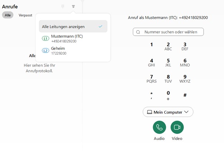Screen dimensions: 224x151
Task: Click the line filter icon above call list
Action: point(73,6)
